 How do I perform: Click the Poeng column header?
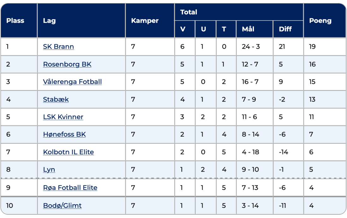tap(320, 21)
